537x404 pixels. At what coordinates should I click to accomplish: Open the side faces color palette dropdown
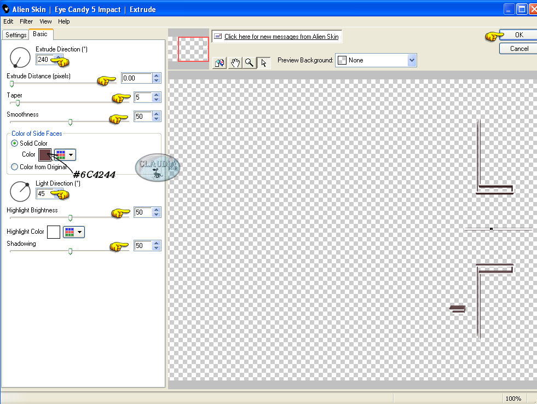coord(65,155)
